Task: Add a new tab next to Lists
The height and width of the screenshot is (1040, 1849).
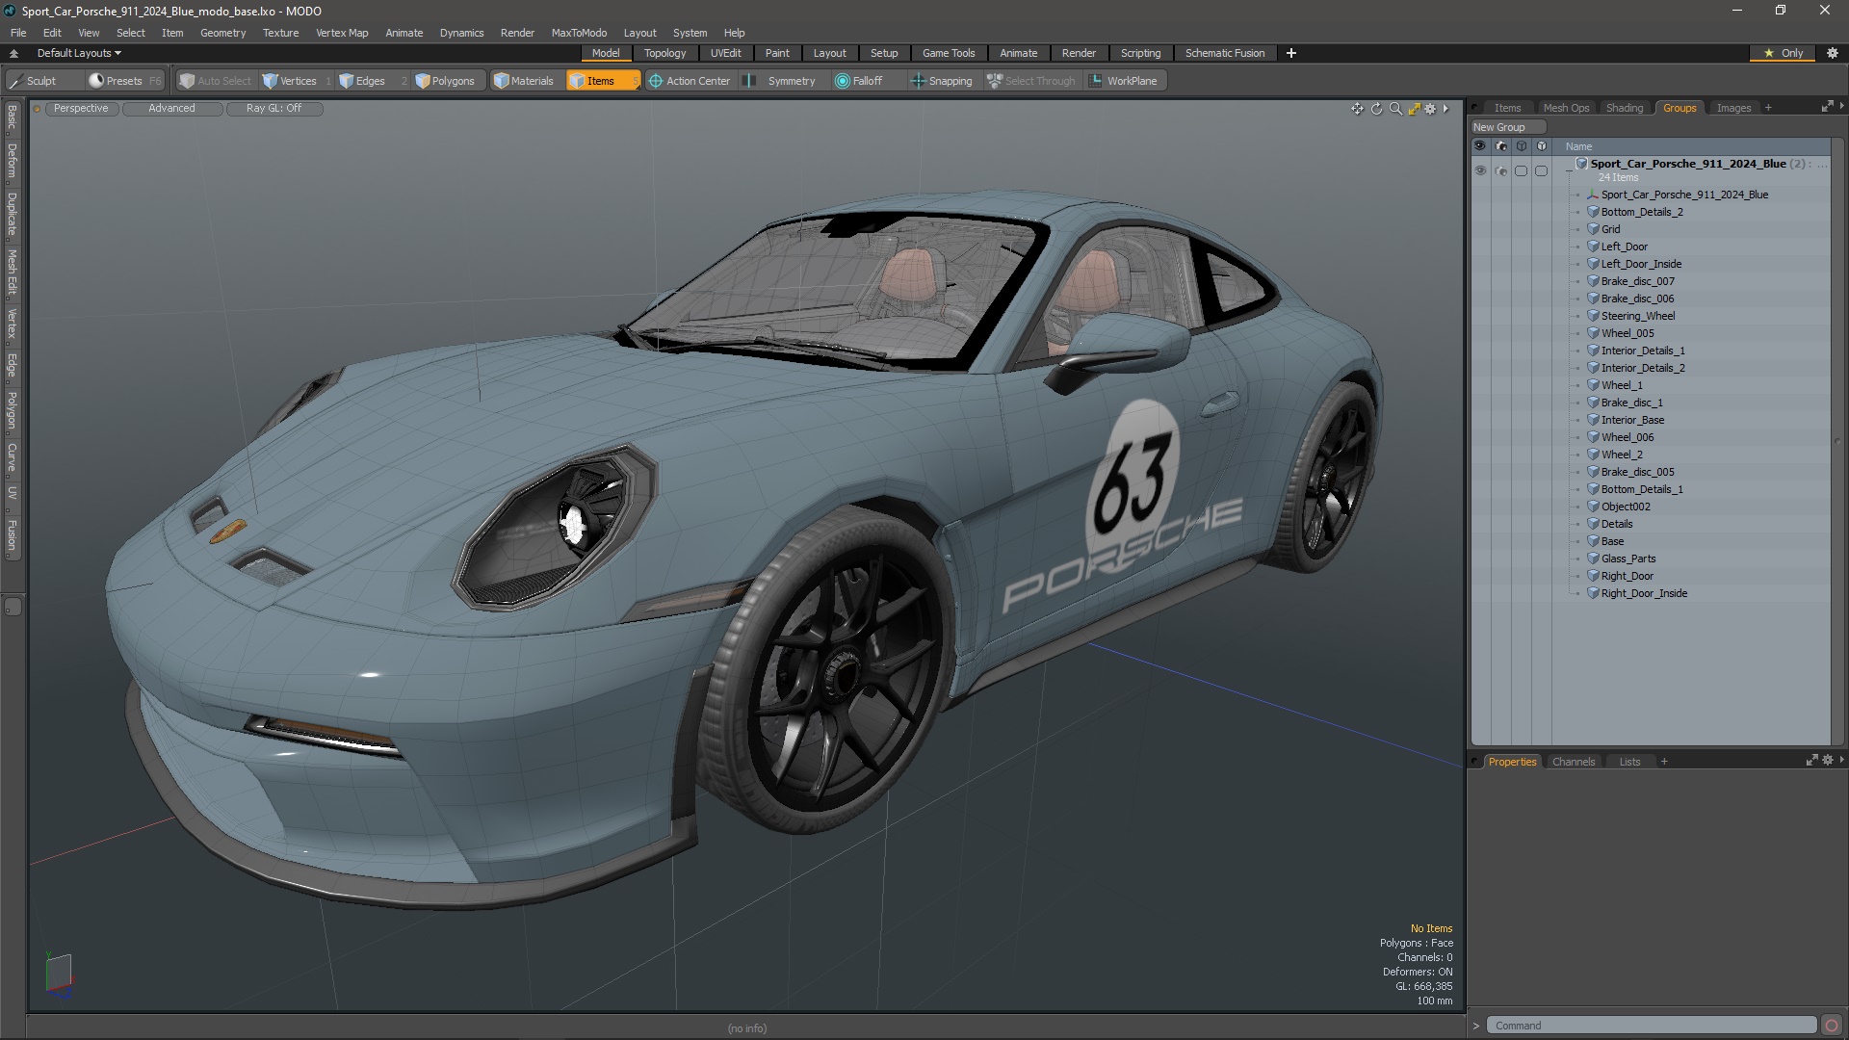Action: click(1664, 762)
